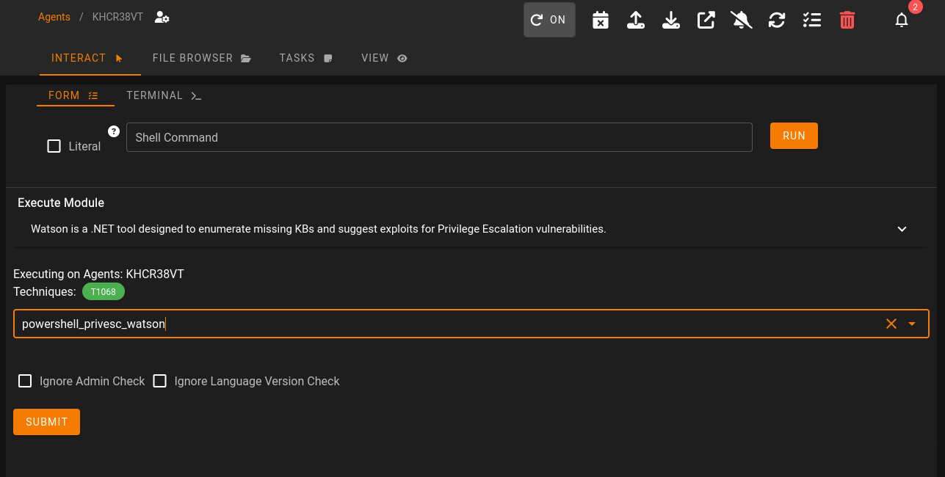The image size is (945, 477).
Task: Open the notifications bell with badge
Action: [902, 20]
